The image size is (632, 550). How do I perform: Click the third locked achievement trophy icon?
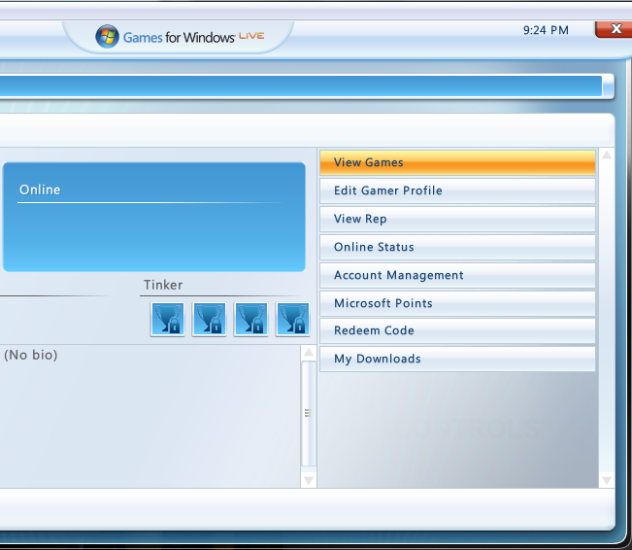pyautogui.click(x=251, y=319)
